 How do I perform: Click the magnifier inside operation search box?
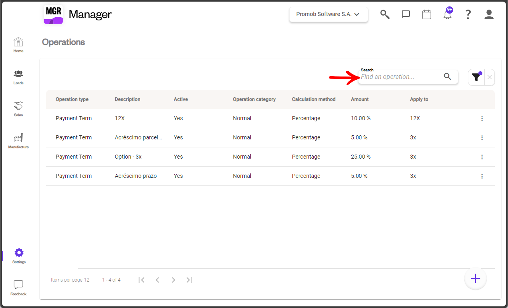[448, 76]
